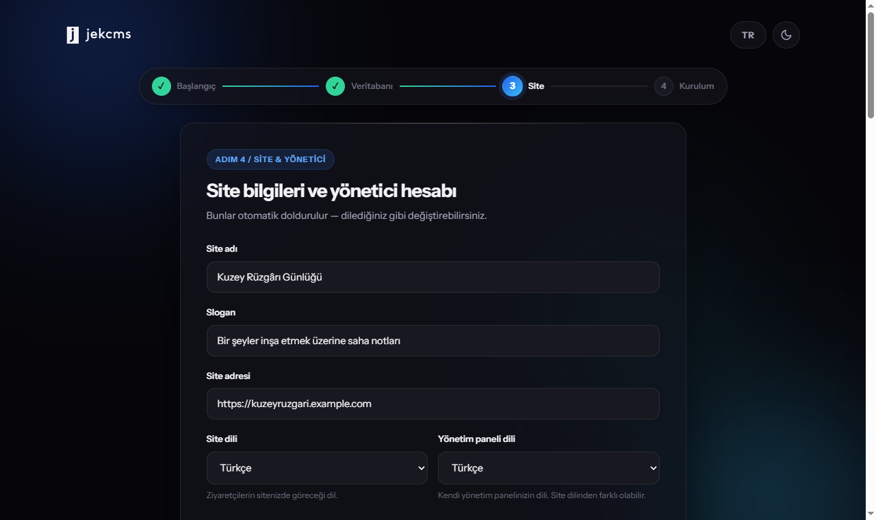Click the Yönetim paneli dili label
The width and height of the screenshot is (876, 520).
476,439
